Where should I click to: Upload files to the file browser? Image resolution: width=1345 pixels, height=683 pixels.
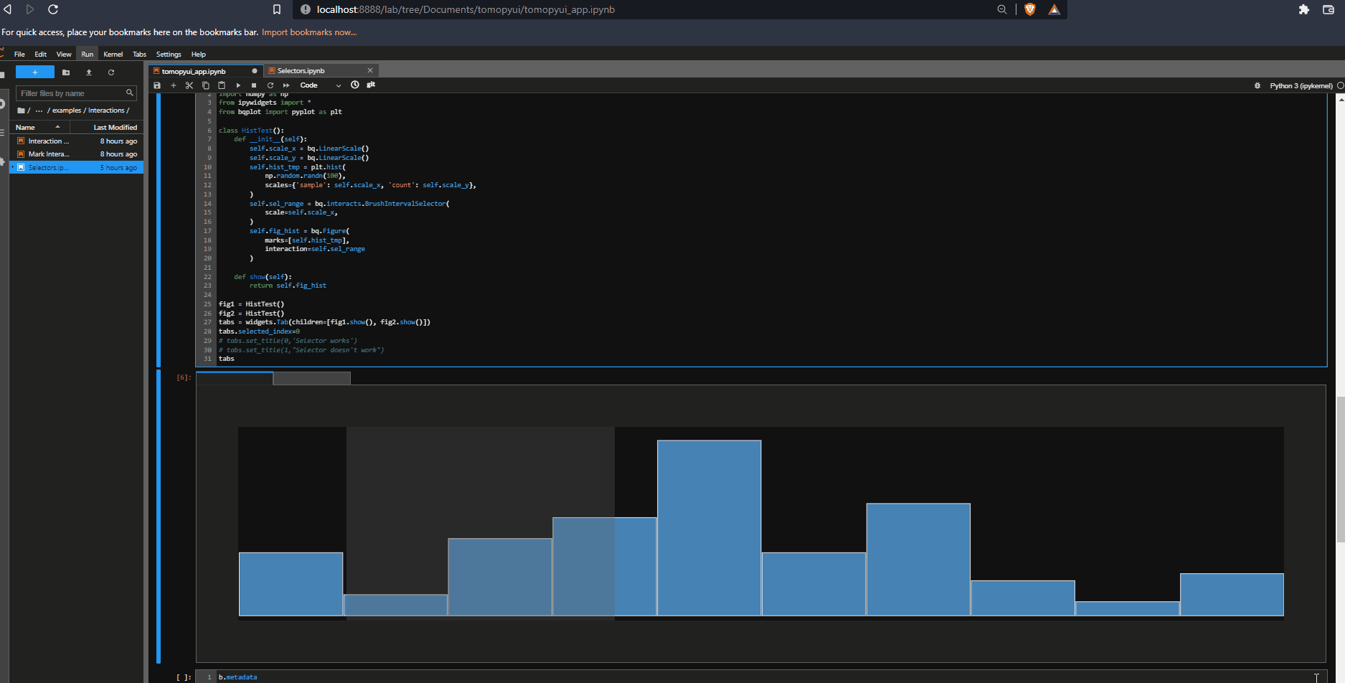(x=88, y=72)
